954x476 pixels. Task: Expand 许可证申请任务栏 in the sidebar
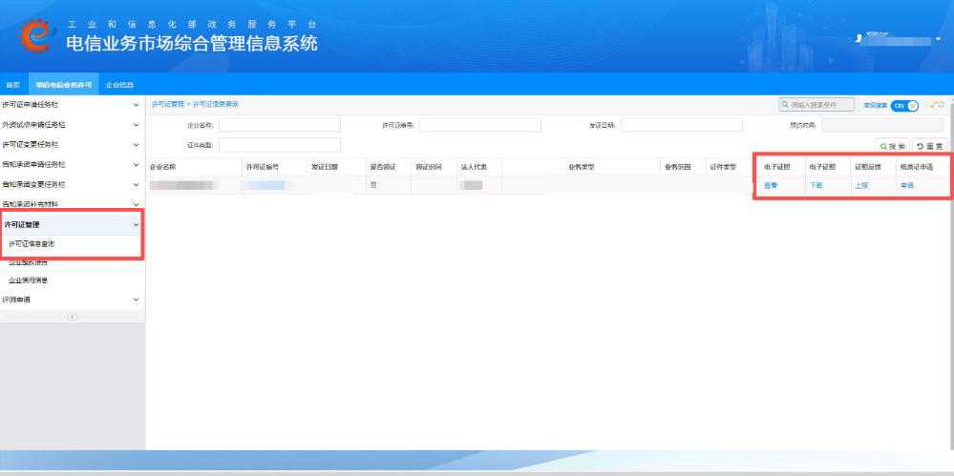[x=136, y=105]
